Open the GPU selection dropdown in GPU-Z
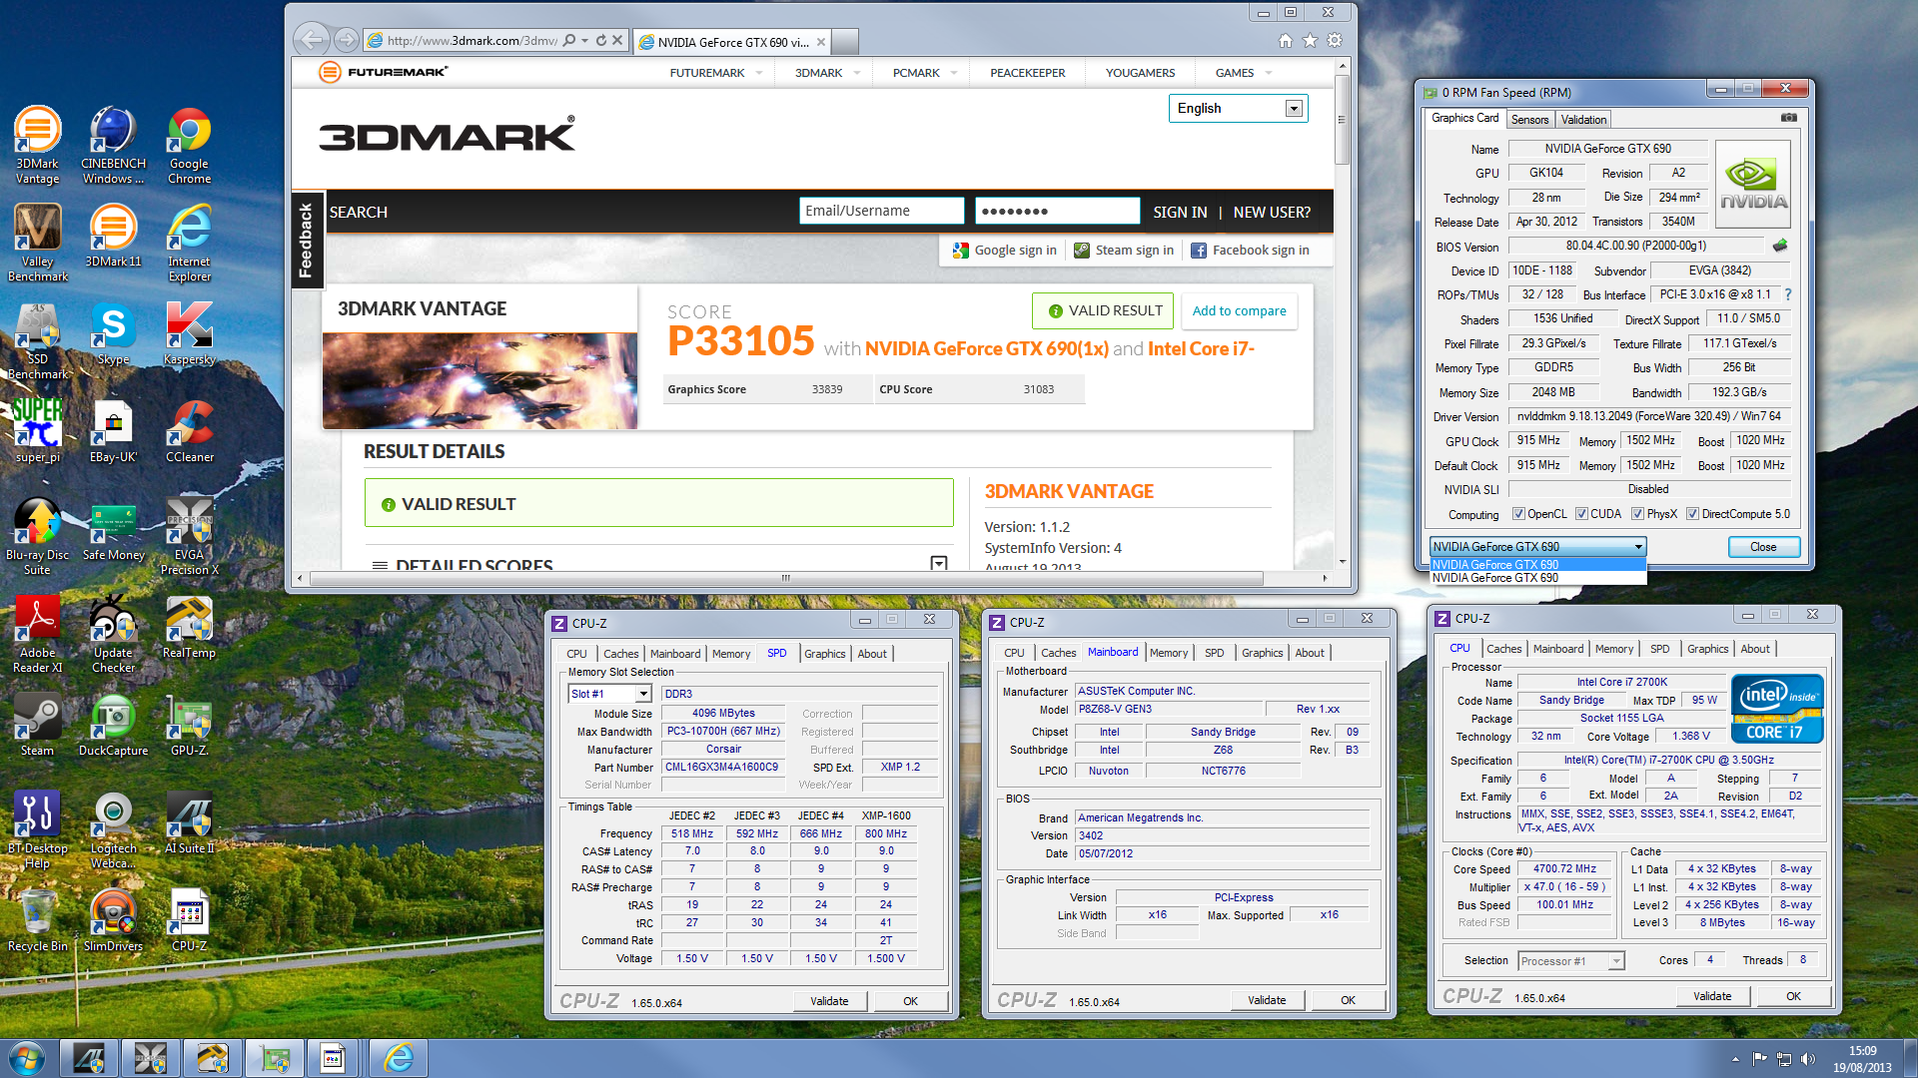Image resolution: width=1918 pixels, height=1078 pixels. point(1538,547)
